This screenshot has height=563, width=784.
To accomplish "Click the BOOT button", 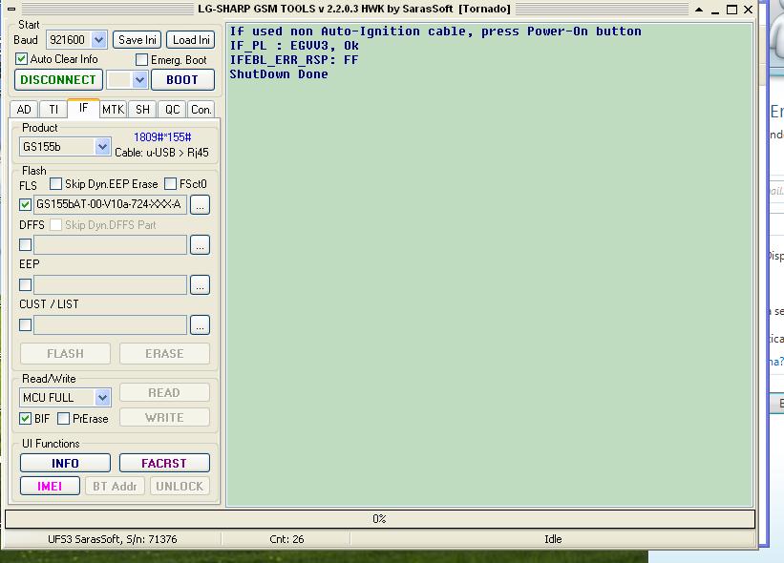I will pos(182,80).
